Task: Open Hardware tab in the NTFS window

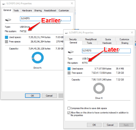Action: click(x=107, y=43)
